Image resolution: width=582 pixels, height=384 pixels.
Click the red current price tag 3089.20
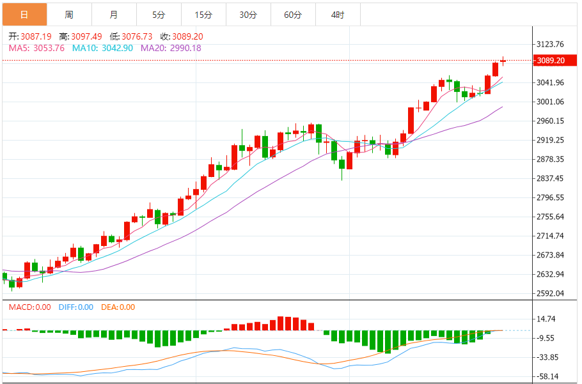tap(555, 61)
